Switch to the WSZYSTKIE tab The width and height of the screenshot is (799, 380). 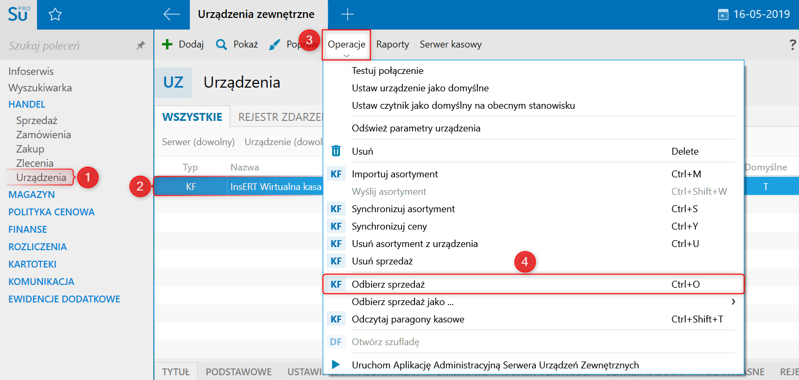pyautogui.click(x=192, y=117)
